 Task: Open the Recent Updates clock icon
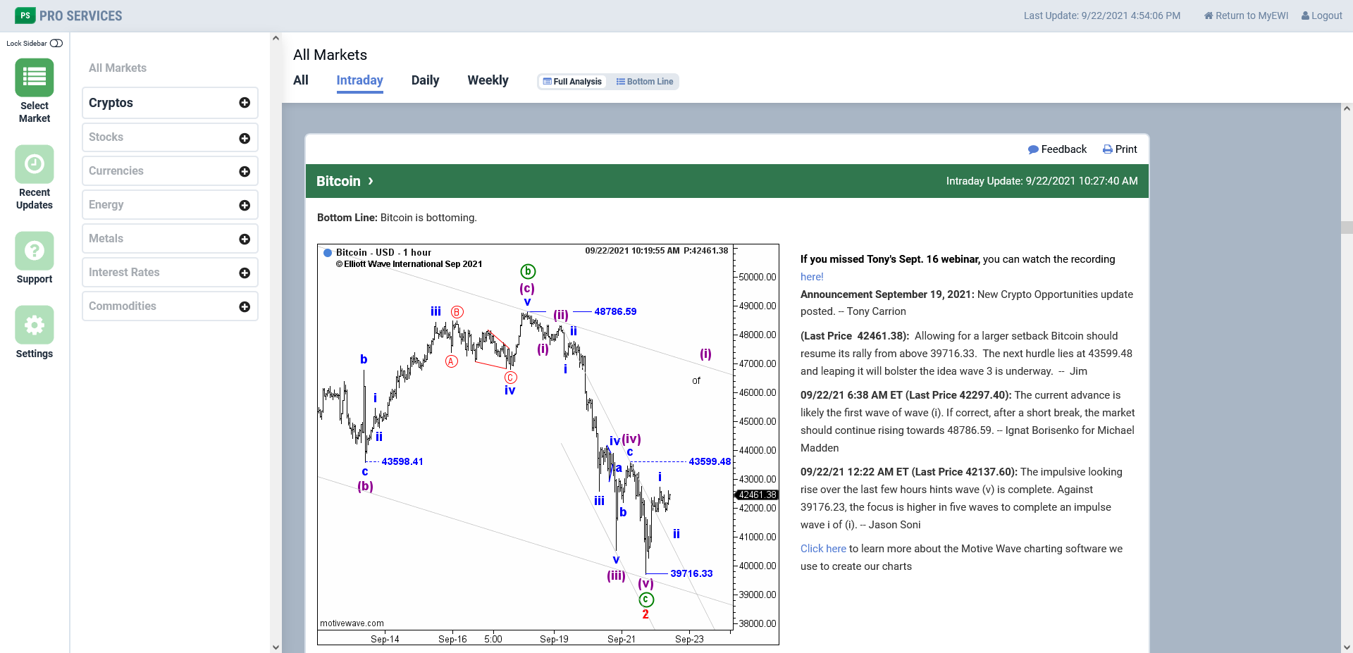click(x=35, y=164)
